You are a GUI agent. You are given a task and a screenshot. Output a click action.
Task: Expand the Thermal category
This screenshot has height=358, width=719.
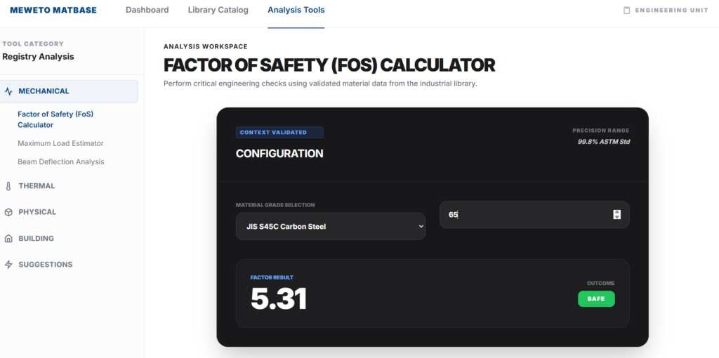[x=37, y=186]
